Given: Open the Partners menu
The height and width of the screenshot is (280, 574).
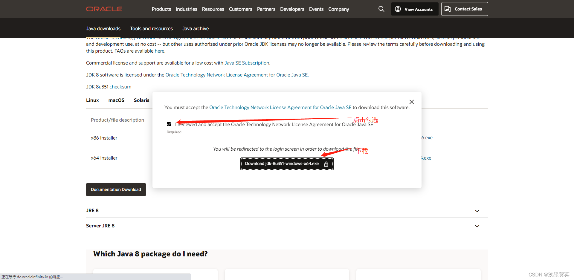Looking at the screenshot, I should [x=266, y=9].
